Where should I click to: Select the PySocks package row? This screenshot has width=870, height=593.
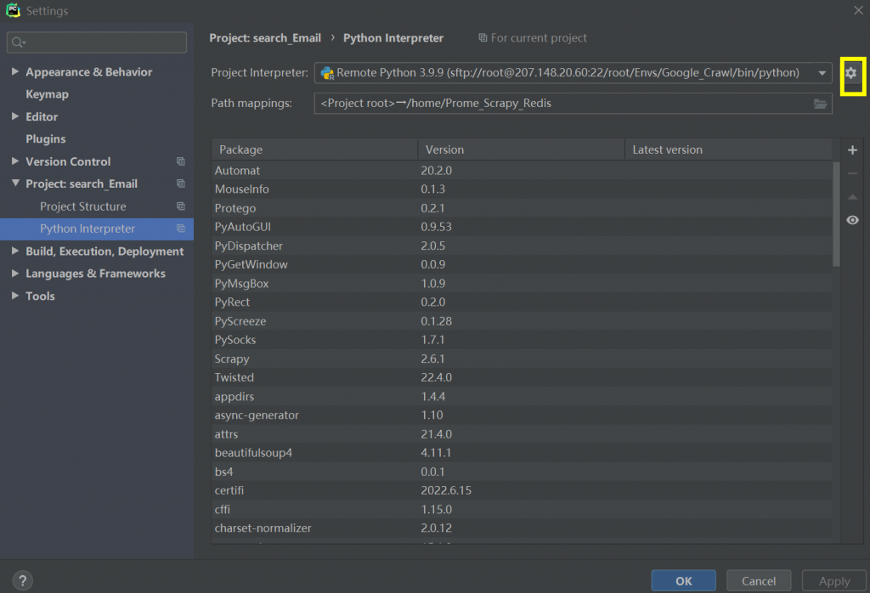pos(521,340)
